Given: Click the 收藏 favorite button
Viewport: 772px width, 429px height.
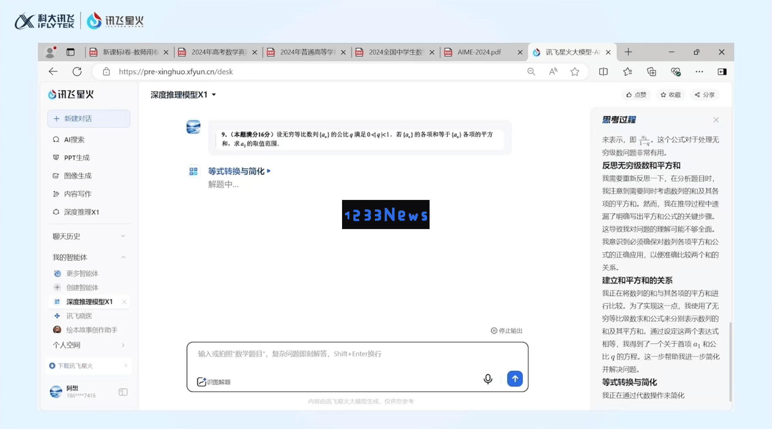Looking at the screenshot, I should [671, 95].
